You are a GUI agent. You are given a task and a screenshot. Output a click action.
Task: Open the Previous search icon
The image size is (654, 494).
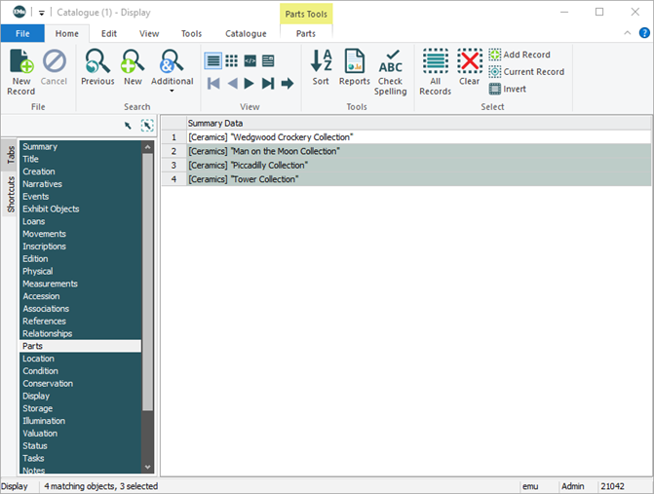coord(97,69)
